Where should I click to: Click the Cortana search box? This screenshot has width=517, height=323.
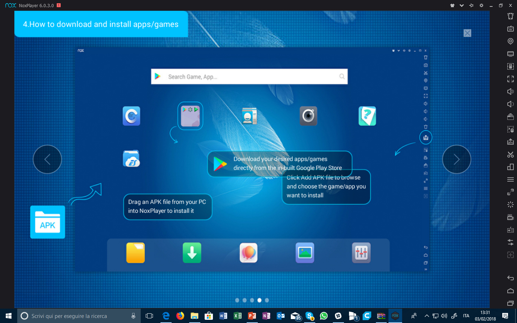(x=79, y=316)
